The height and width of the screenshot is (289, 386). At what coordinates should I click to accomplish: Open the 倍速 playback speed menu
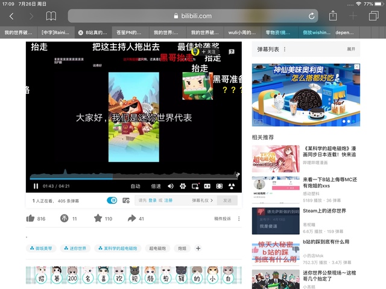point(156,186)
